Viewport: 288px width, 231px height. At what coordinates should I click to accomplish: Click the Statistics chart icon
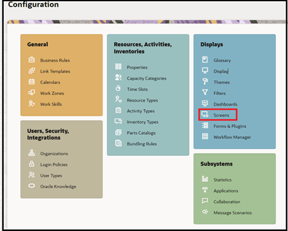click(205, 179)
